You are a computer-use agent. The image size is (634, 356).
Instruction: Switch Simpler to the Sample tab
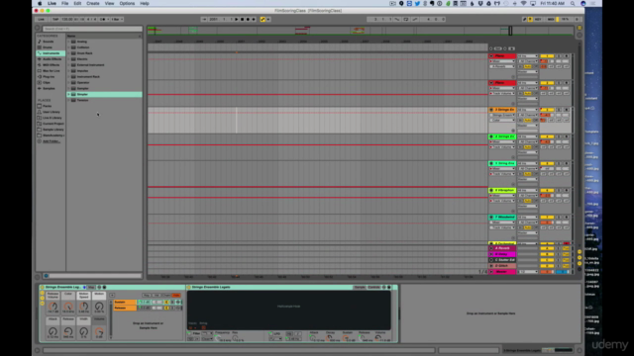point(359,288)
